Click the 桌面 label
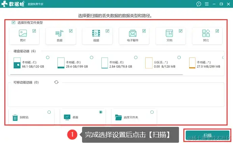This screenshot has width=233, height=143. [75, 117]
